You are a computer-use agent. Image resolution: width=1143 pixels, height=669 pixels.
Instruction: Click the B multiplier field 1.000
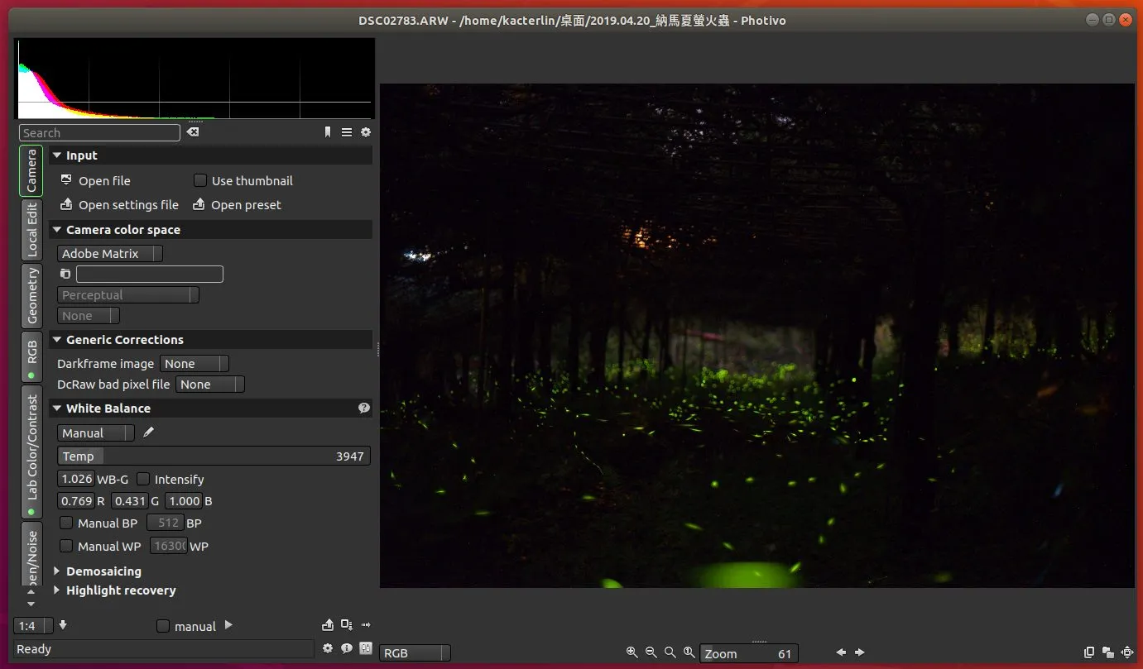click(x=184, y=500)
